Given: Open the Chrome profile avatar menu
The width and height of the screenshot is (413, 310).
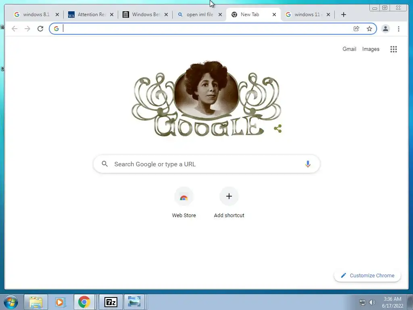Looking at the screenshot, I should (385, 29).
